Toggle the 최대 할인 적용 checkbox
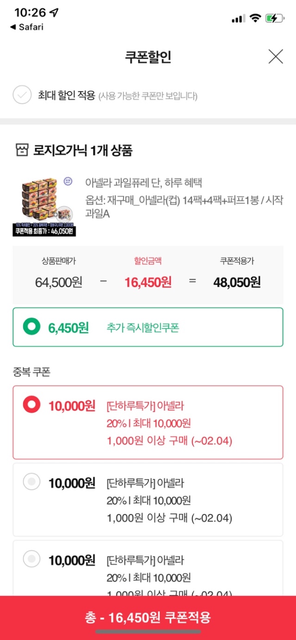296x640 pixels. (x=22, y=96)
